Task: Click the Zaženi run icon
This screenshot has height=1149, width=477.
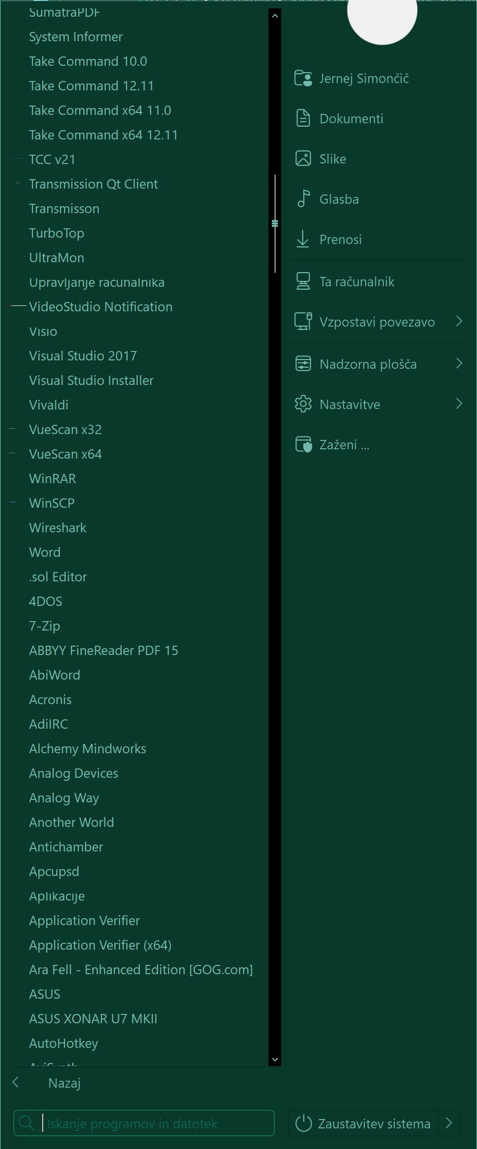Action: pos(303,444)
